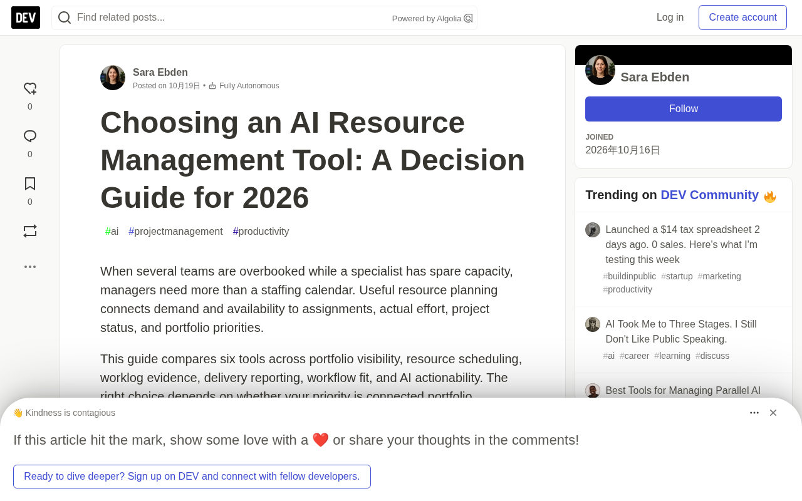Dismiss the Kindness is contagious banner
802x501 pixels.
tap(773, 413)
